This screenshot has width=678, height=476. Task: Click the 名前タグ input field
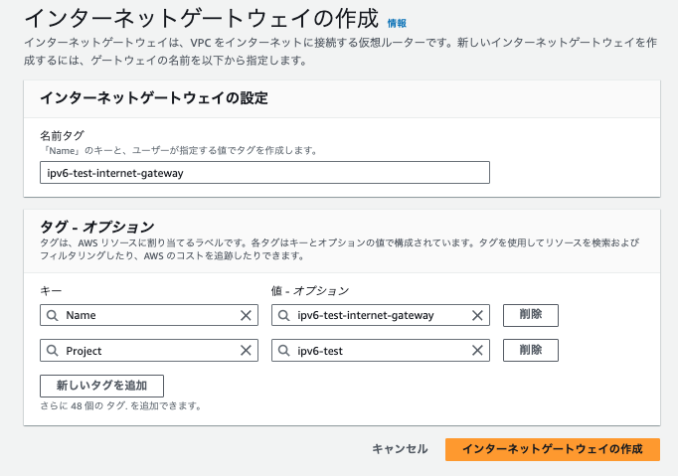pos(264,173)
